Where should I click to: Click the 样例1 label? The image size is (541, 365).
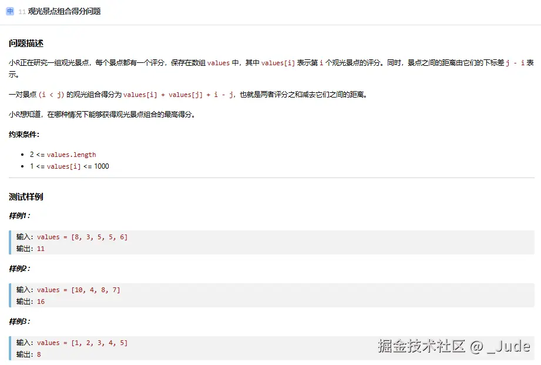coord(19,216)
